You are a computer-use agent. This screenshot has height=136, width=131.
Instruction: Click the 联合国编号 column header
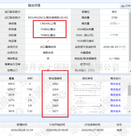pyautogui.click(x=55, y=79)
